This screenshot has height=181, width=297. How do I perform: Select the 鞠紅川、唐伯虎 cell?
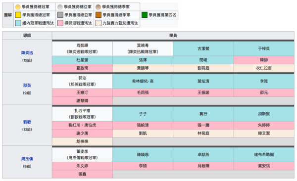coord(82,125)
